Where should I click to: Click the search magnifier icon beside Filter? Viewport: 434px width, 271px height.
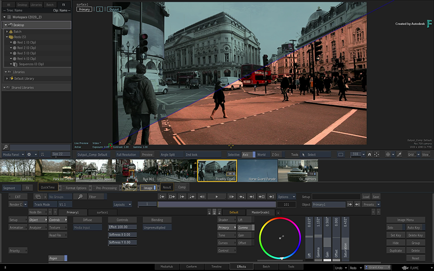(x=80, y=196)
